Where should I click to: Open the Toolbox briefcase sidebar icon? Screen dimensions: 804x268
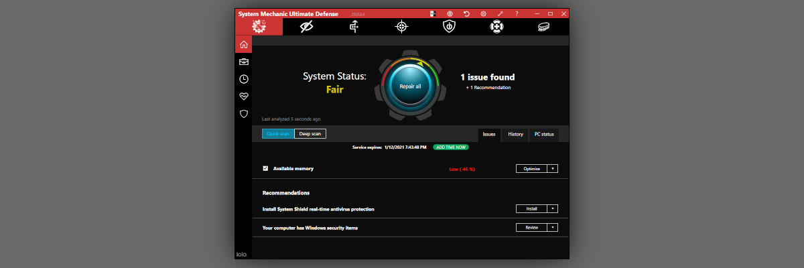click(244, 62)
